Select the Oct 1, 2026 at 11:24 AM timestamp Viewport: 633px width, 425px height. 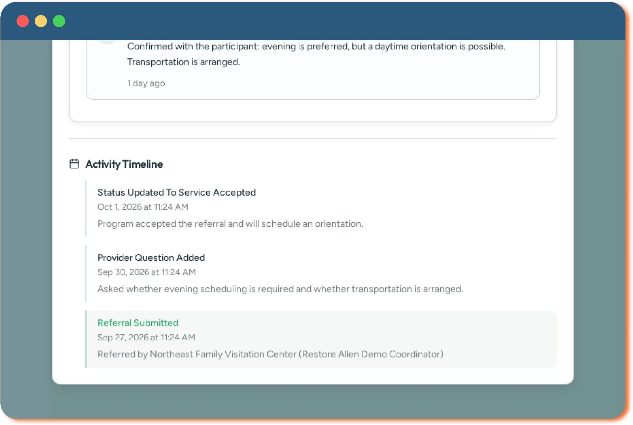point(143,207)
